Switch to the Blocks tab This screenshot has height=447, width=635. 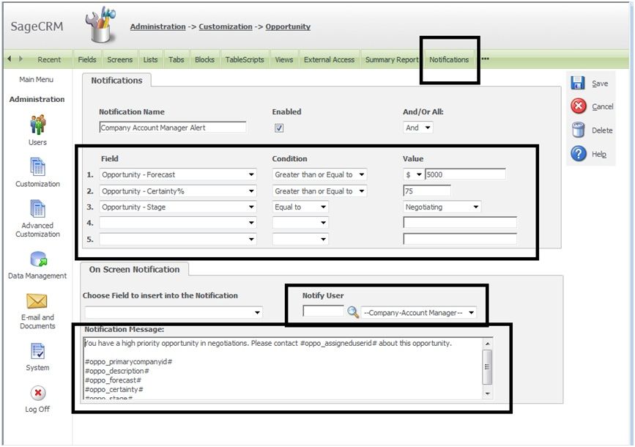click(204, 59)
